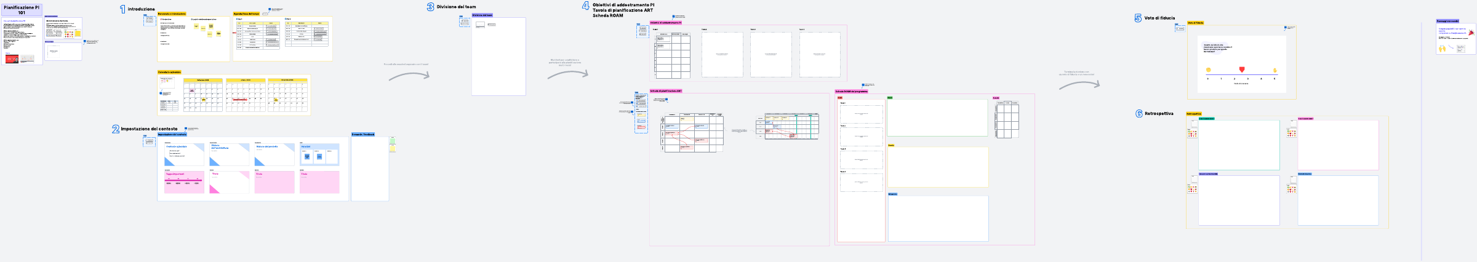The width and height of the screenshot is (1477, 262).
Task: Click the yellow smiley face on confidence scale
Action: point(1208,70)
